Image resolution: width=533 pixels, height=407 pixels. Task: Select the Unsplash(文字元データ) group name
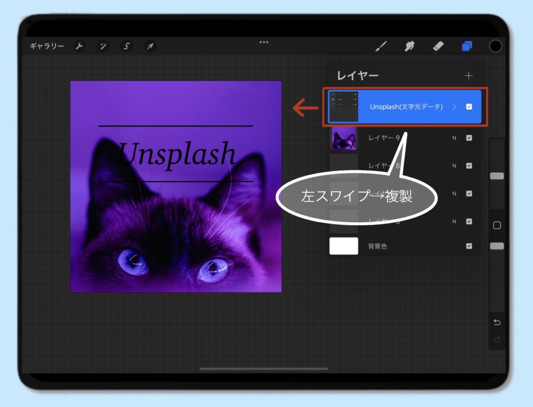click(406, 107)
